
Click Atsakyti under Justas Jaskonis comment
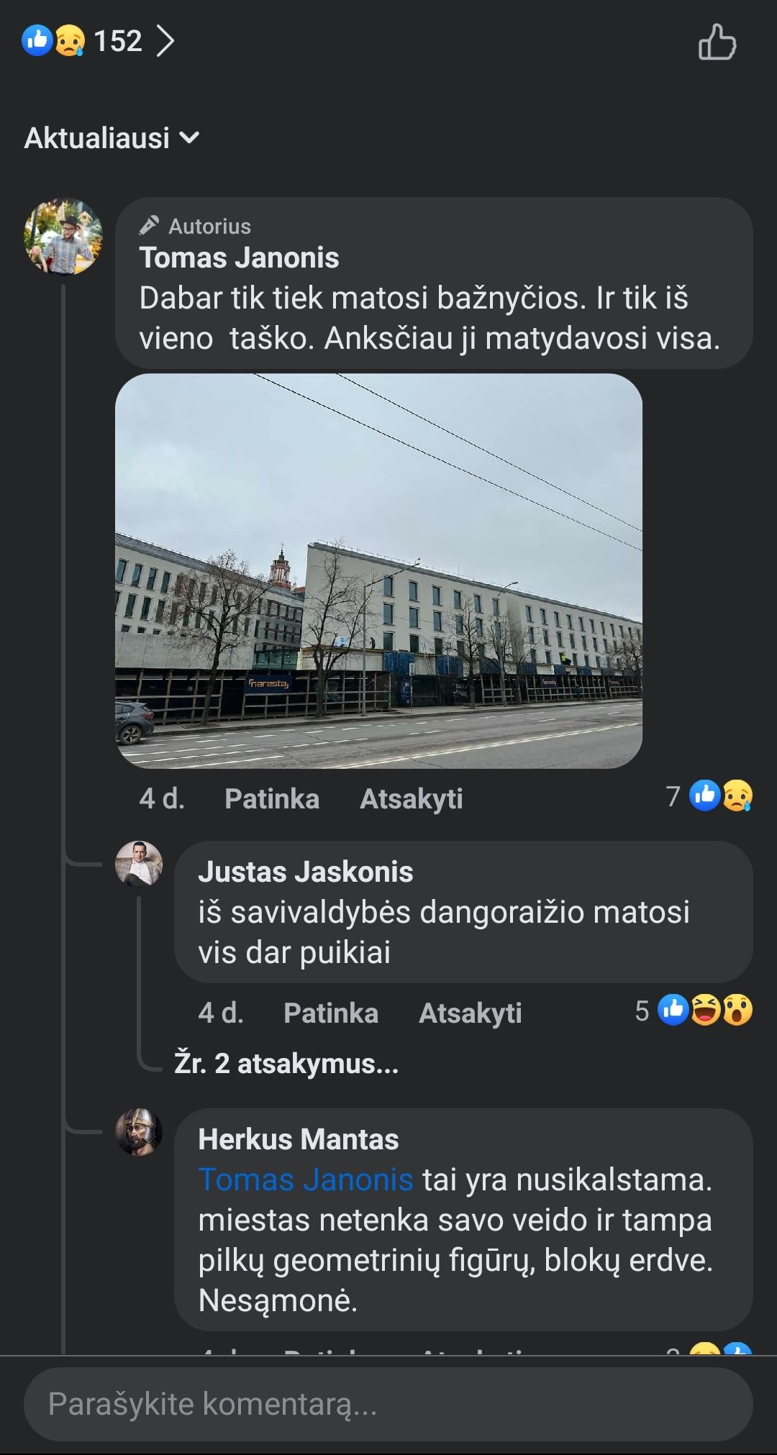(471, 1013)
